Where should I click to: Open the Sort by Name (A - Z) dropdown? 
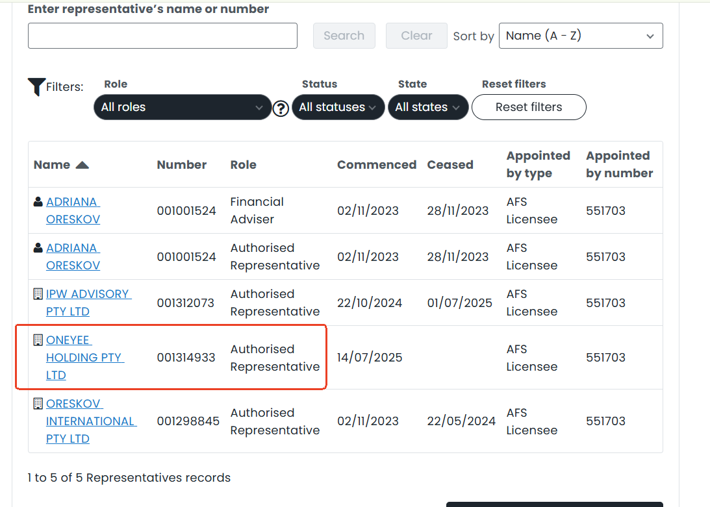coord(580,36)
